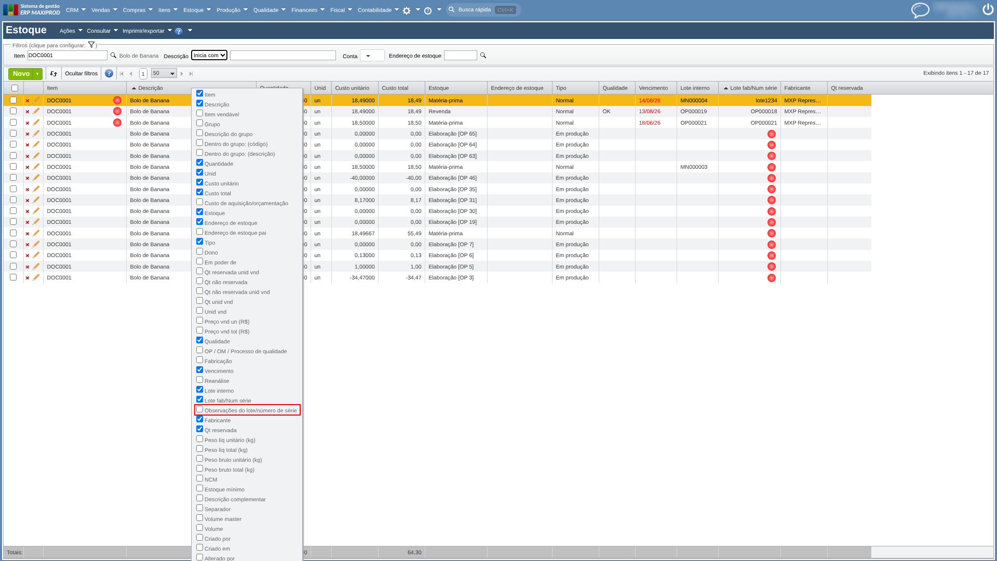Click the search magnifier beside Item field
997x561 pixels.
113,55
